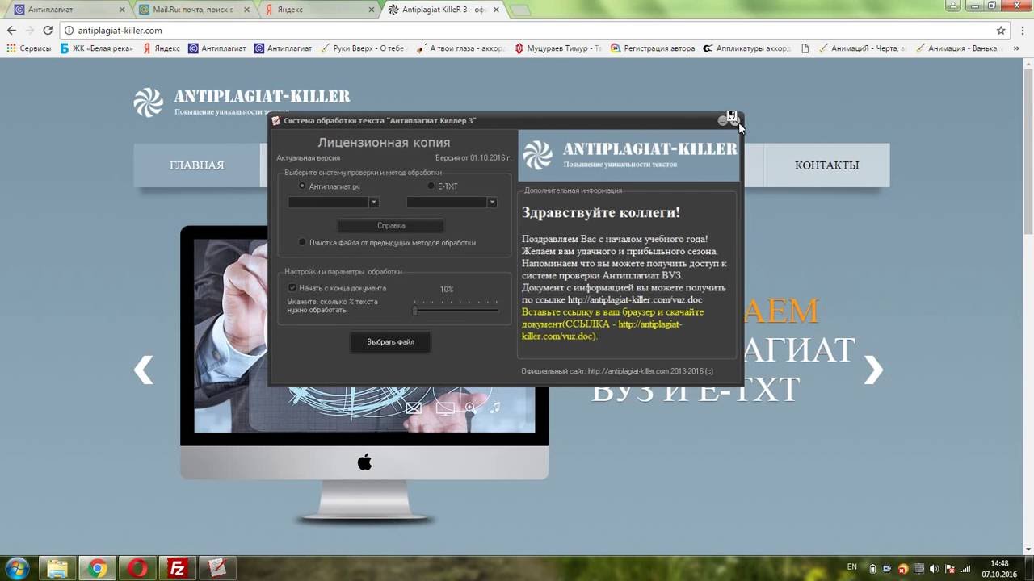The image size is (1034, 581).
Task: Open the Анимация - Ванька bookmark
Action: click(959, 48)
